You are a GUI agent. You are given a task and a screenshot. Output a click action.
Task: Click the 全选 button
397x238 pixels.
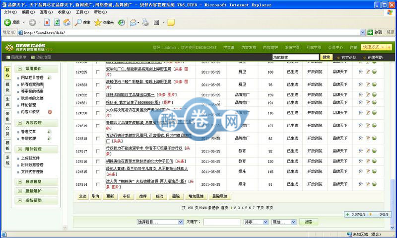click(x=83, y=196)
